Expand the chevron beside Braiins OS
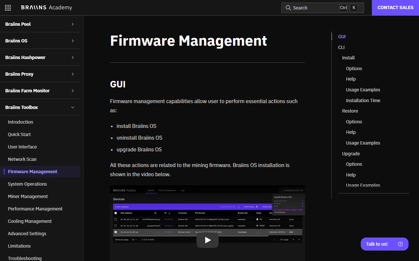The height and width of the screenshot is (261, 419). coord(73,41)
